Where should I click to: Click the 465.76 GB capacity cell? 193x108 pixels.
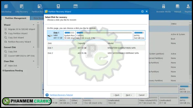coord(82,53)
